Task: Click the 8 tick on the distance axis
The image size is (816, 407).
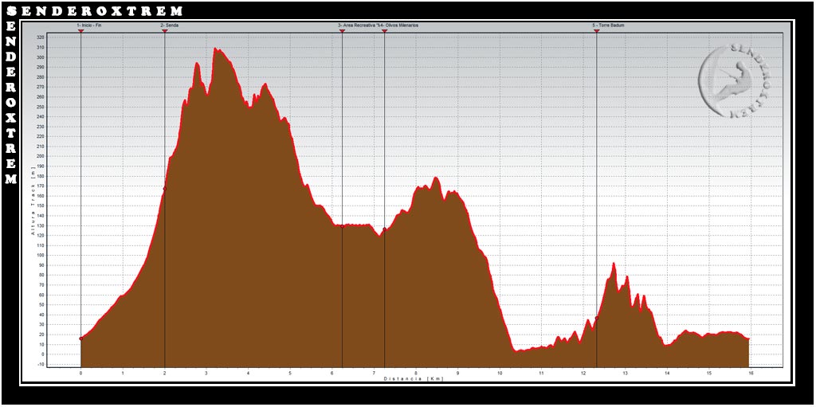Action: [416, 374]
